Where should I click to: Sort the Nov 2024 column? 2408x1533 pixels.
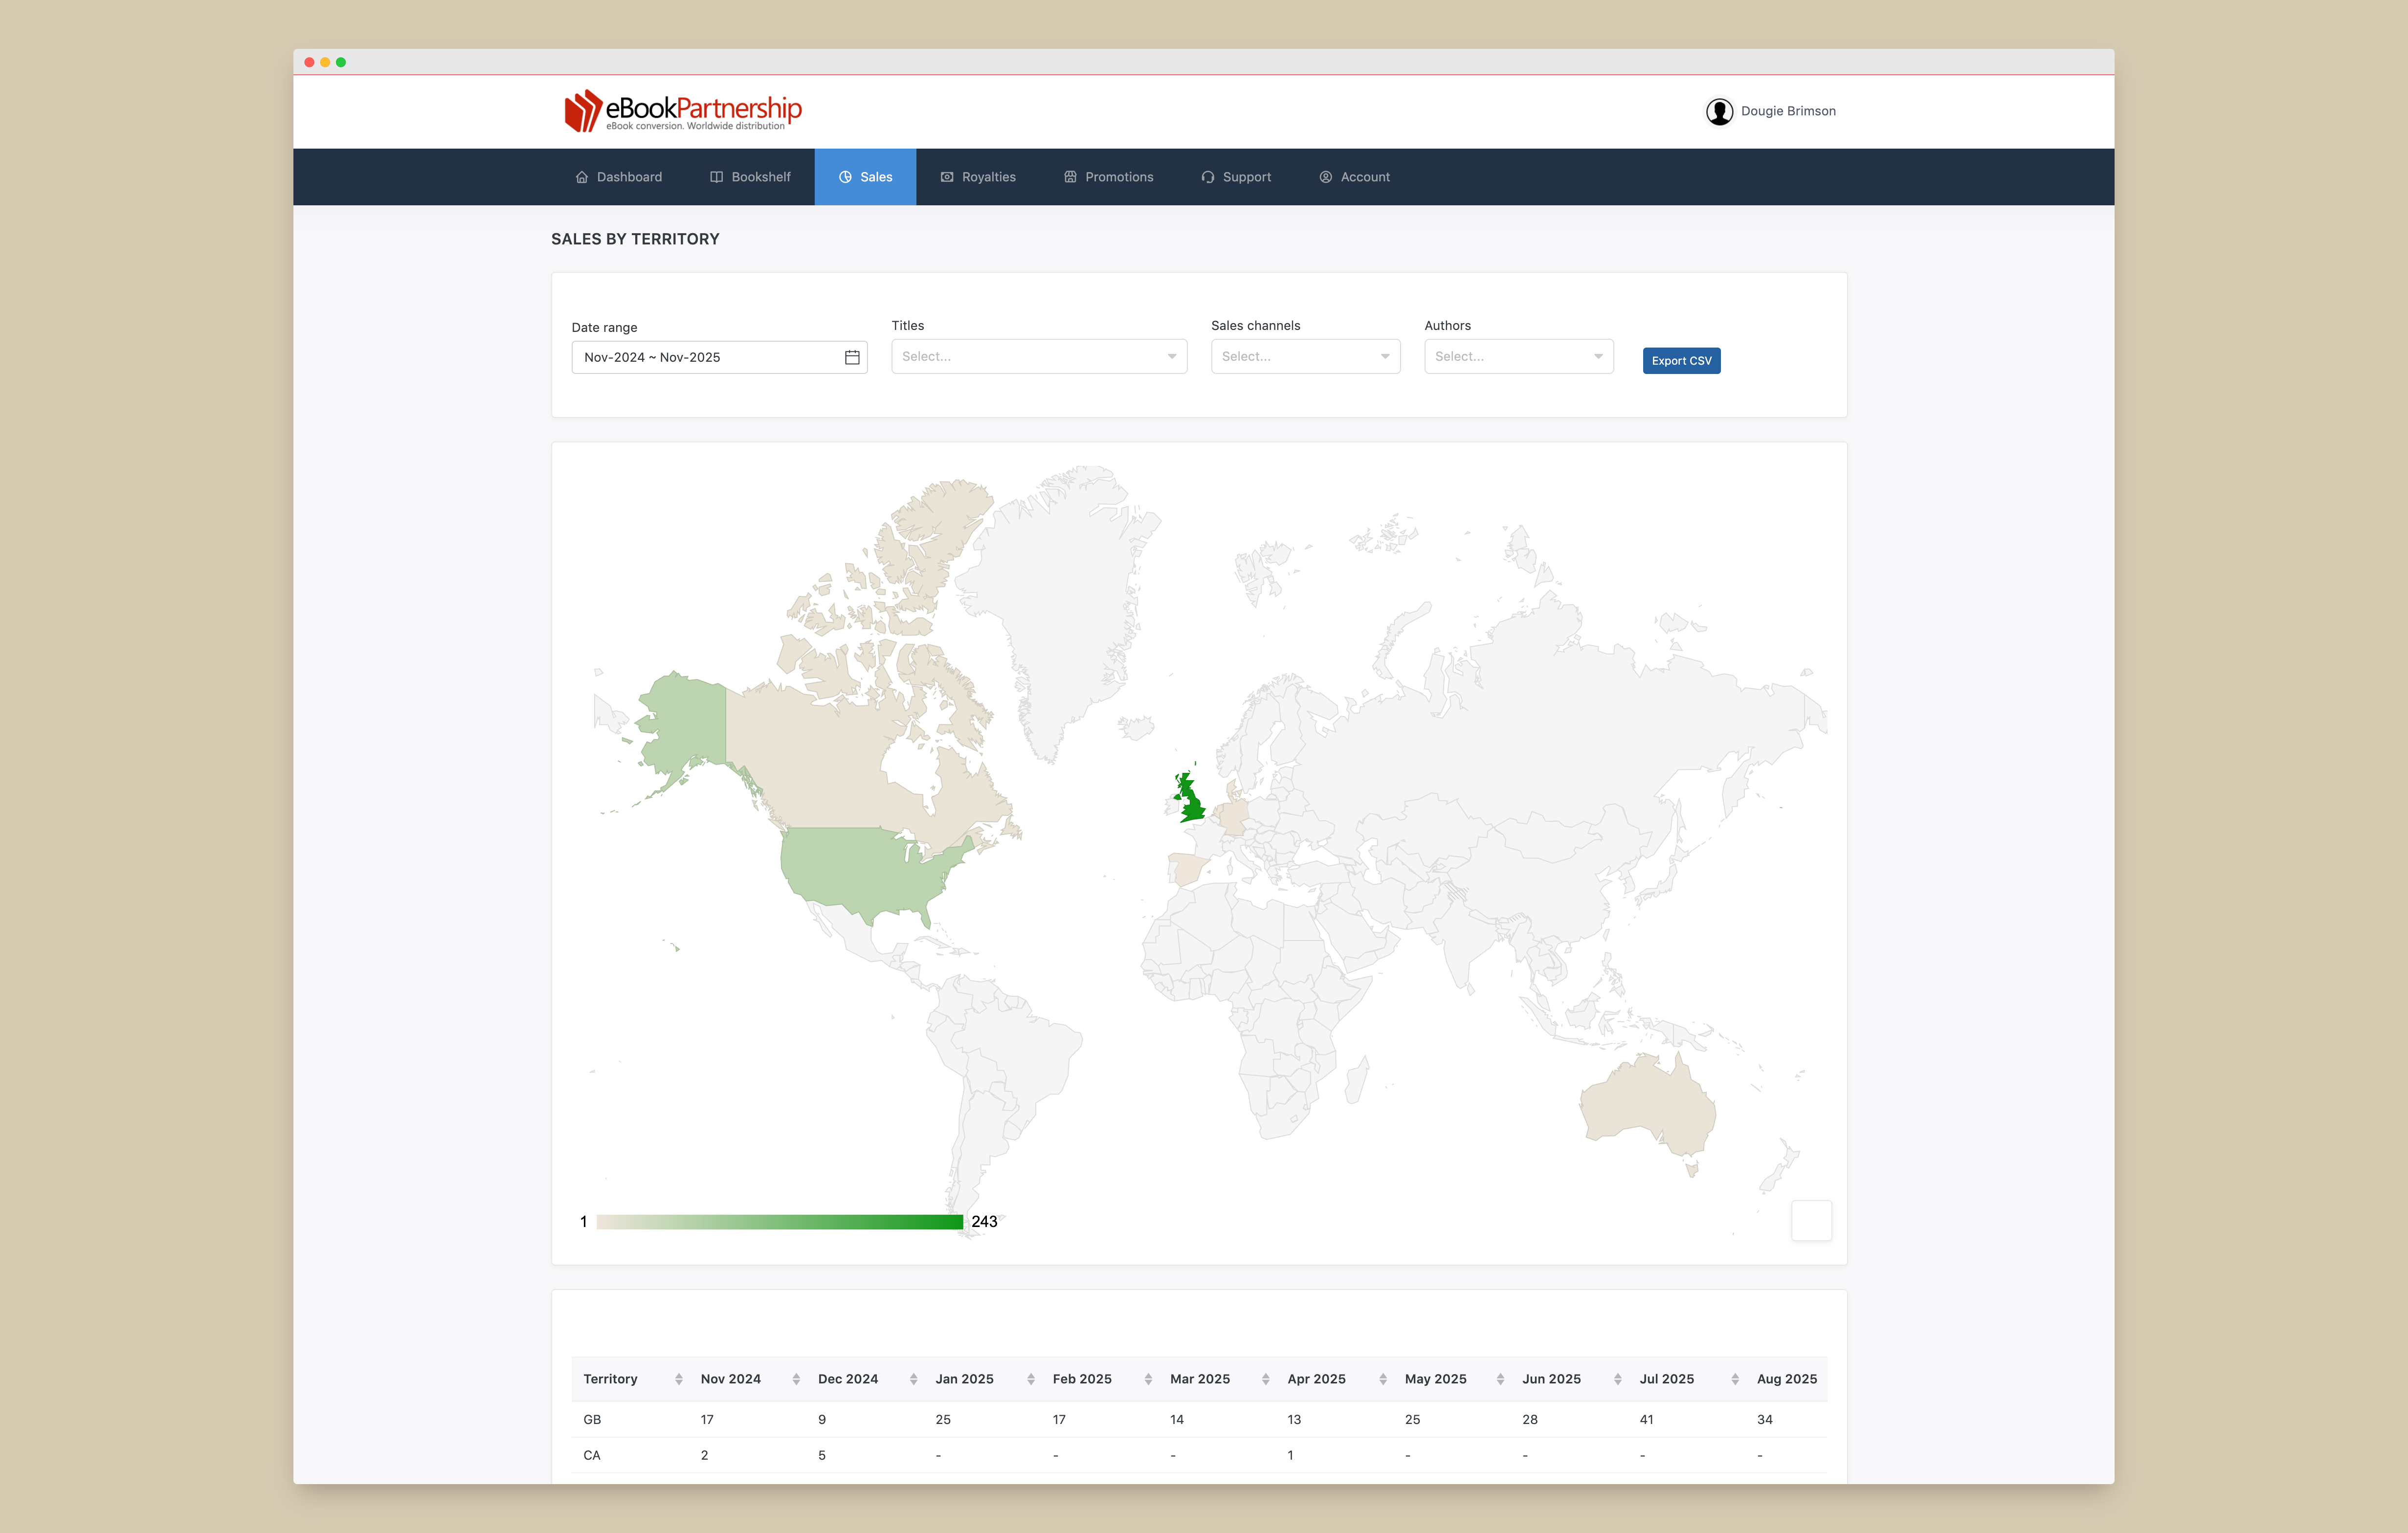point(796,1379)
